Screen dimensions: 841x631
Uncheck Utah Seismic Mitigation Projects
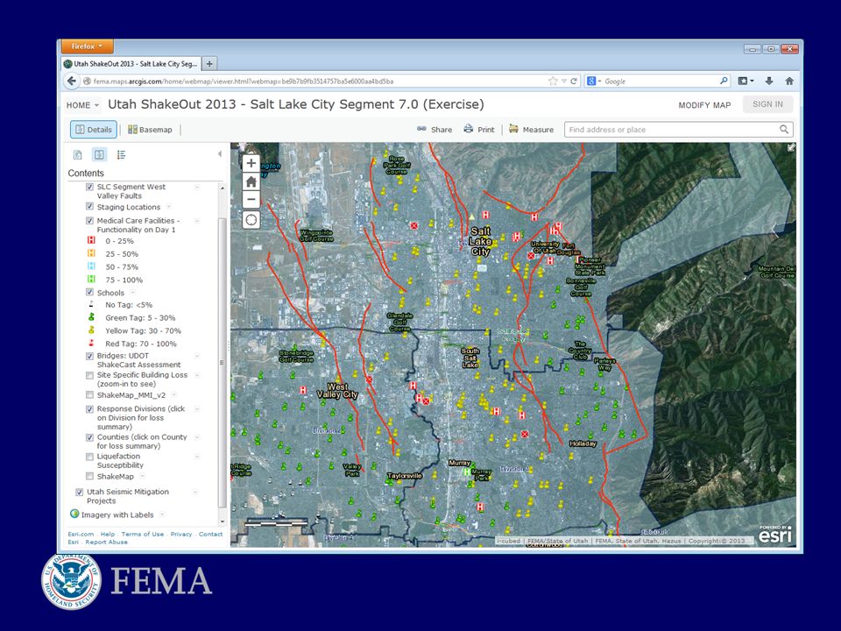pyautogui.click(x=80, y=492)
